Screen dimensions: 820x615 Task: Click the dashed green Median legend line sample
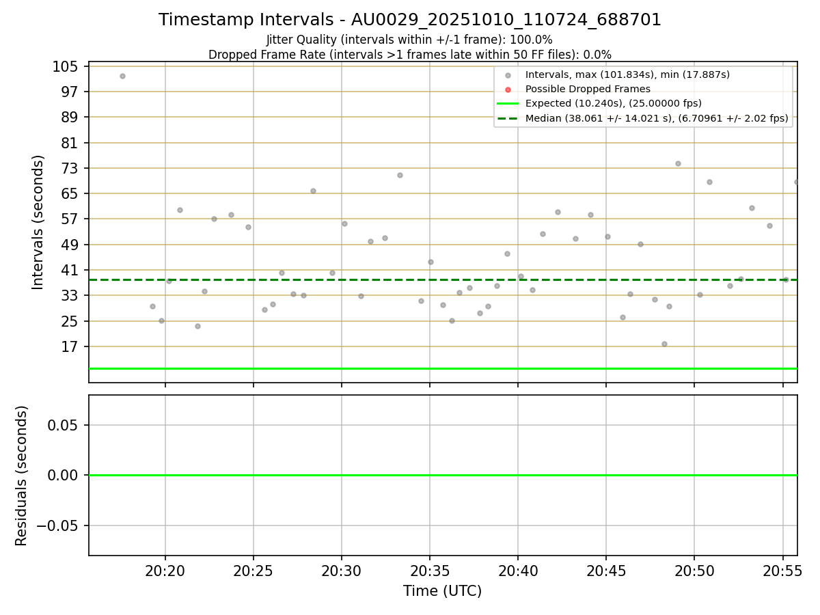(x=508, y=118)
